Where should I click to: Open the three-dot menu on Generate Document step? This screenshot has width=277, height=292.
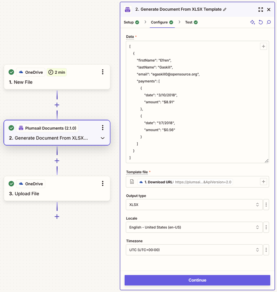103,127
